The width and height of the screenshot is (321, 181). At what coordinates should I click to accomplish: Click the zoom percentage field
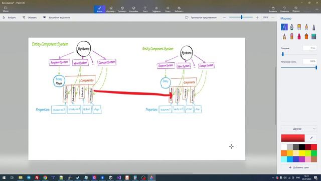(265, 18)
